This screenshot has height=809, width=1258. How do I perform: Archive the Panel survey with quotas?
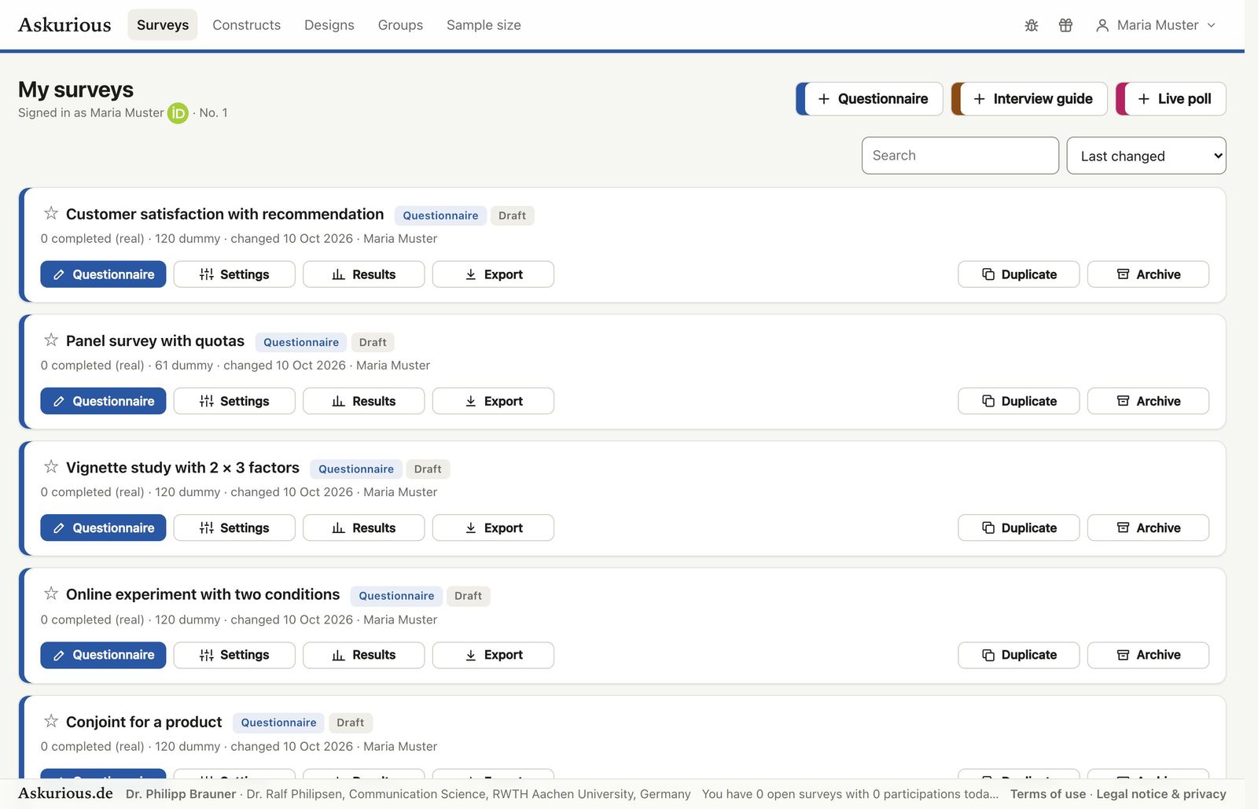coord(1148,401)
